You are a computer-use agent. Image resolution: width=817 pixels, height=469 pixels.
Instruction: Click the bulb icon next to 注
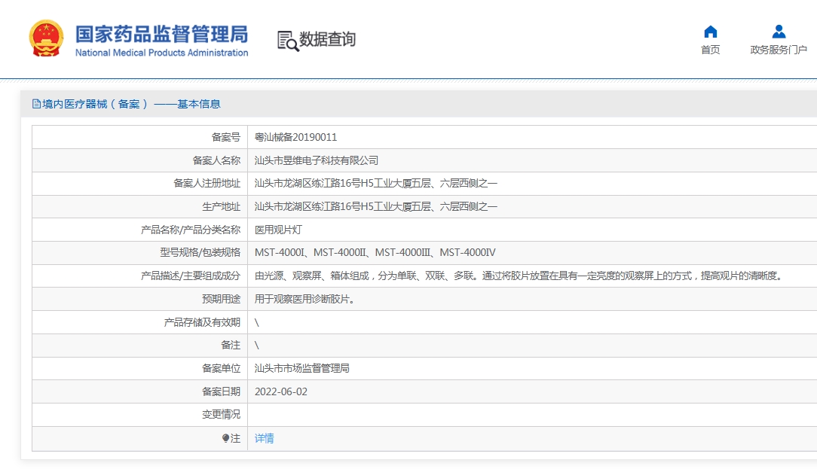click(x=225, y=438)
